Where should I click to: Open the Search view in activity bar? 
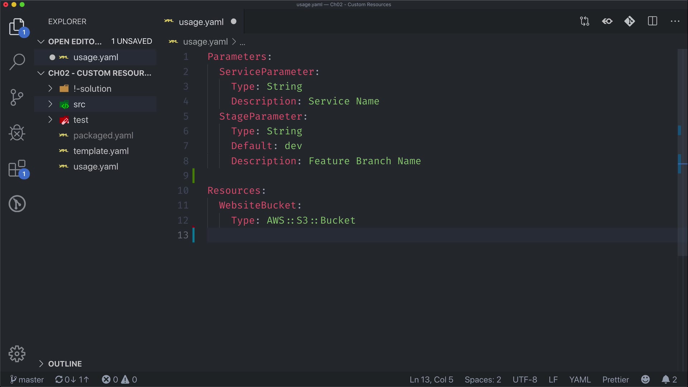tap(17, 62)
